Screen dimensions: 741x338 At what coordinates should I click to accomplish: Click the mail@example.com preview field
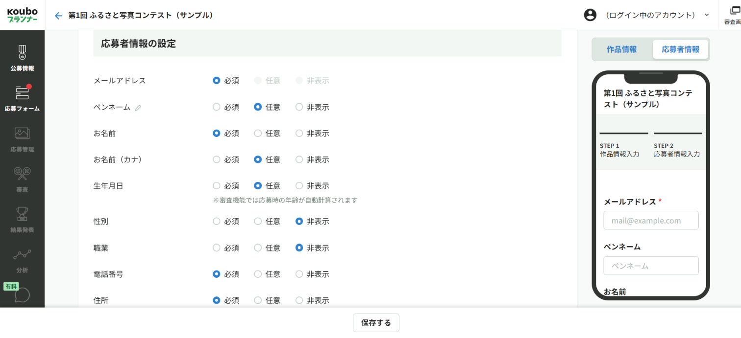[651, 221]
